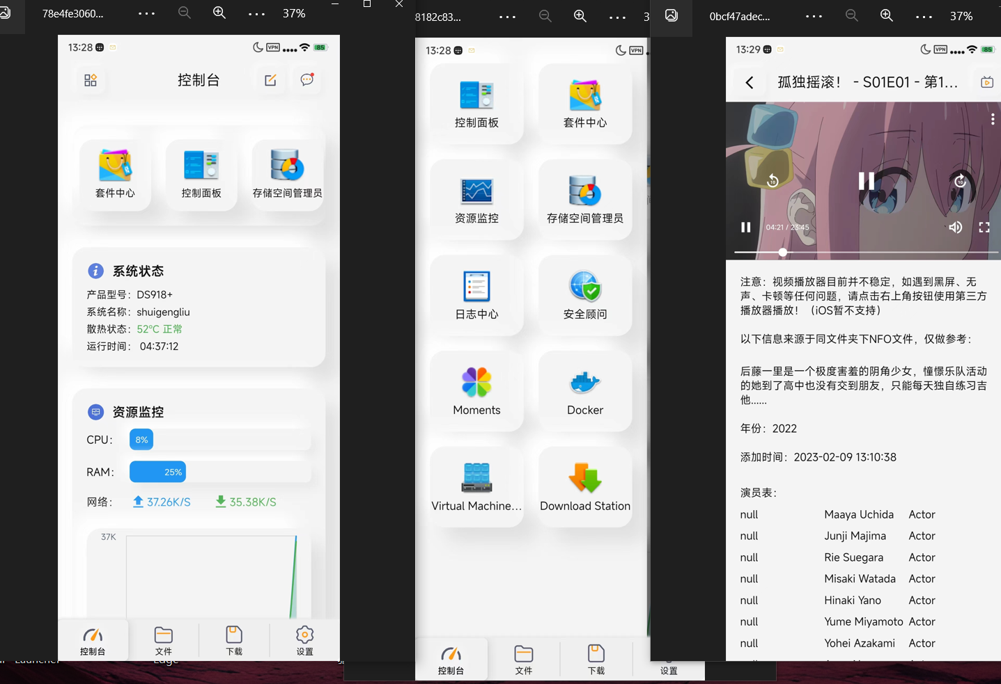Image resolution: width=1001 pixels, height=684 pixels.
Task: Launch the Moments app
Action: click(476, 391)
